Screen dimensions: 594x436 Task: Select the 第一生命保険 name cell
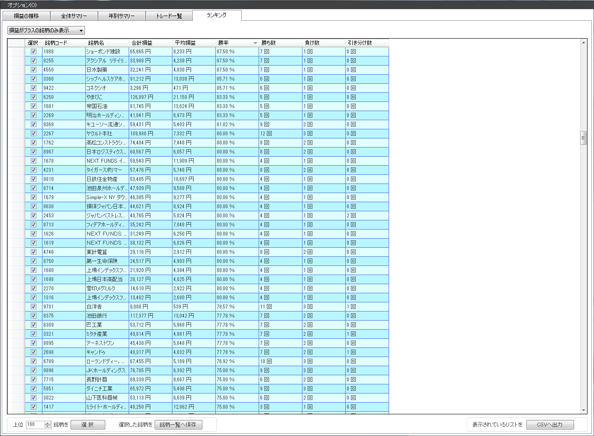(x=107, y=261)
